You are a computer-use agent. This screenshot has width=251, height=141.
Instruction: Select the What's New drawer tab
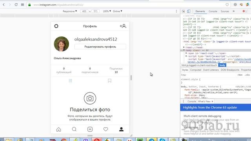[x=204, y=101]
